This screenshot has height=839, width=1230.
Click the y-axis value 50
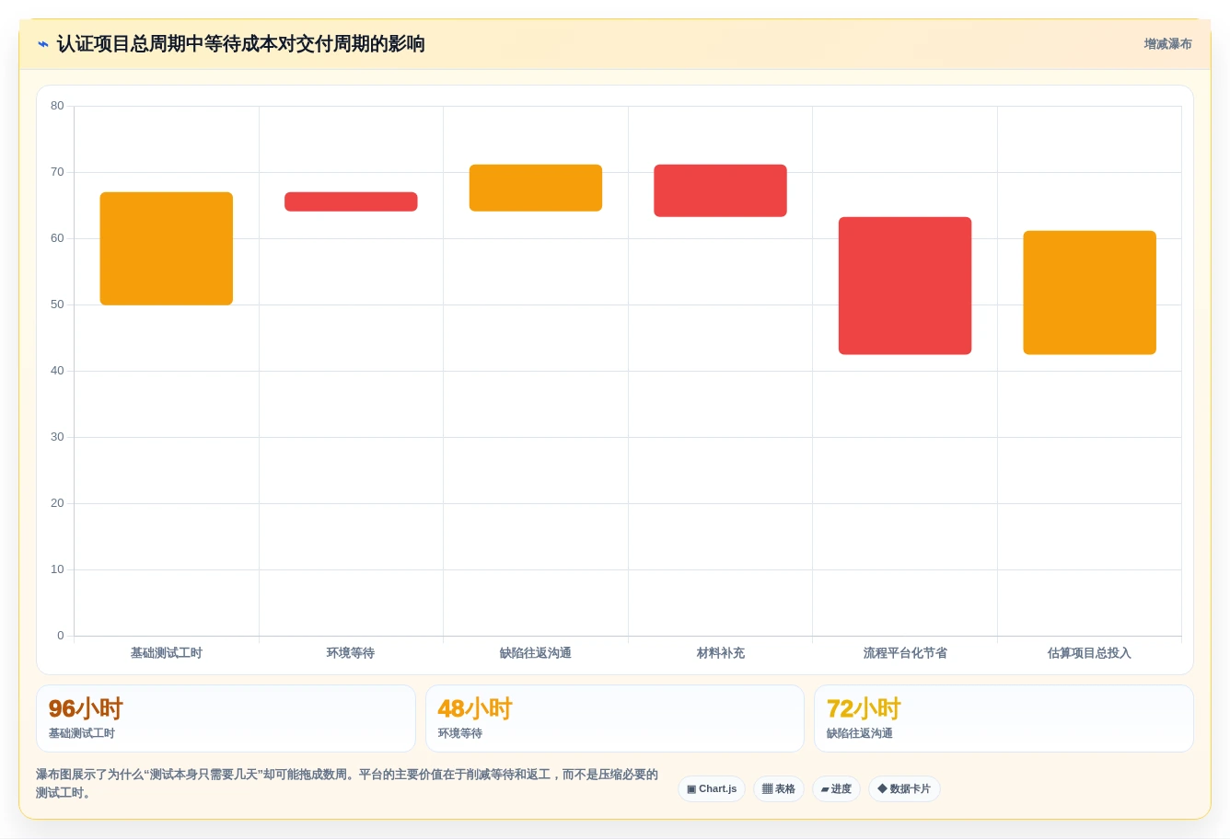coord(57,305)
